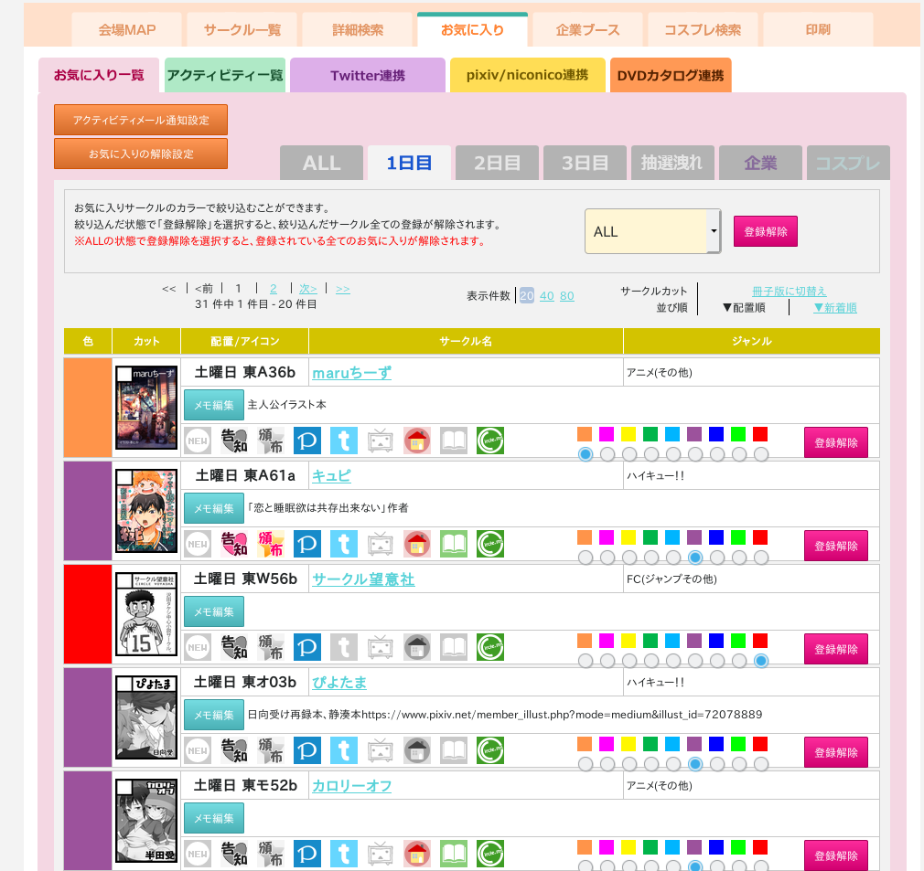Click the book catalog icon for ぴよたま
The width and height of the screenshot is (924, 871).
click(454, 750)
